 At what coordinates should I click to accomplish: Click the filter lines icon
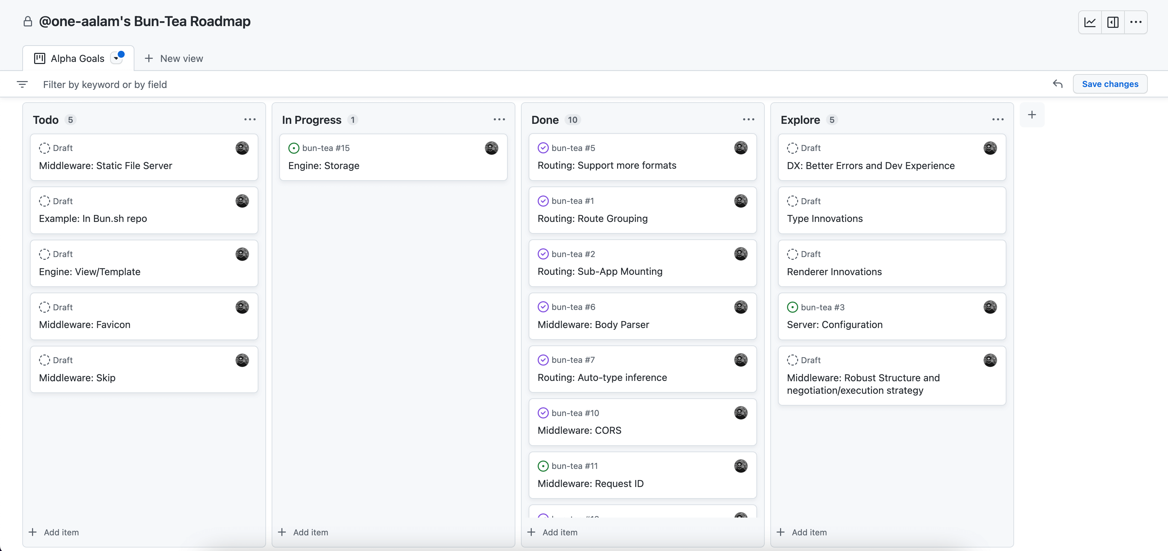[22, 84]
